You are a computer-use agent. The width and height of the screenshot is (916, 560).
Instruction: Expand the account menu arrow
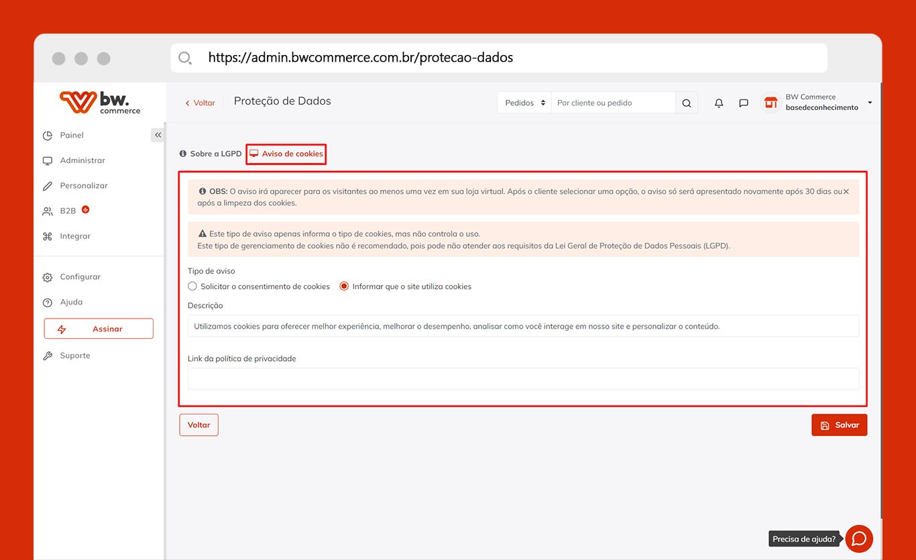tap(870, 103)
